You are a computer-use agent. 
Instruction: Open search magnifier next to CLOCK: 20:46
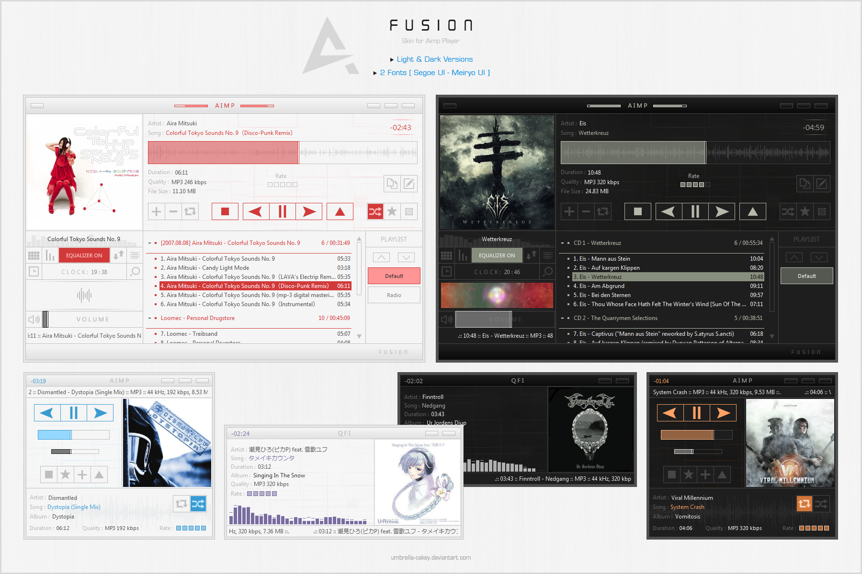(x=548, y=272)
